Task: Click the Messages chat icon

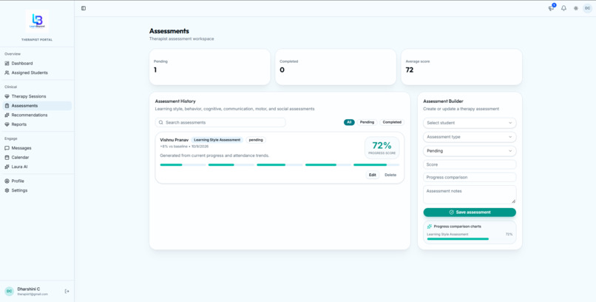Action: tap(7, 148)
